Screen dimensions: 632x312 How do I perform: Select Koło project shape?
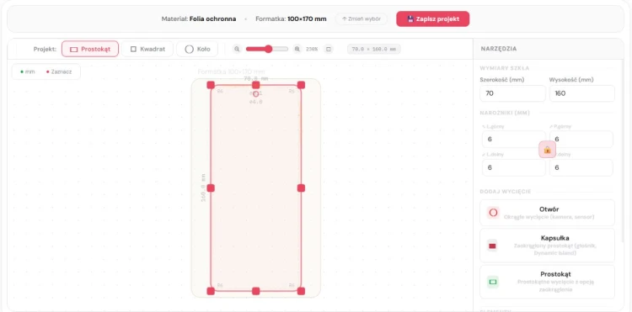click(x=197, y=49)
